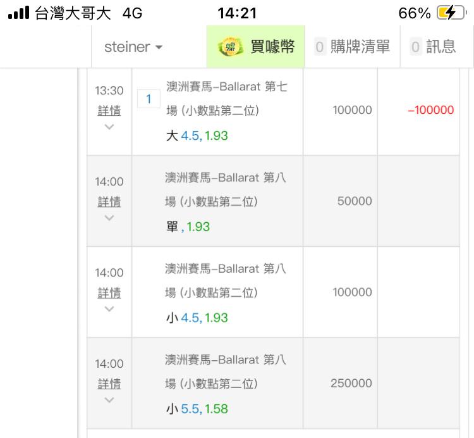Click the 購牌清單 count badge
The width and height of the screenshot is (474, 438).
[x=320, y=47]
